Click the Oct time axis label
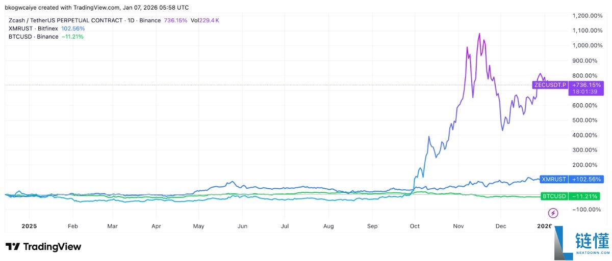 click(x=415, y=226)
